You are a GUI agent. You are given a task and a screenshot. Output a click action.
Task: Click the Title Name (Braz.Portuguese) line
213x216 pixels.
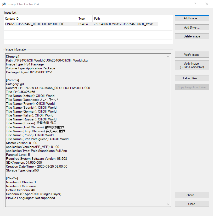tap(37, 139)
